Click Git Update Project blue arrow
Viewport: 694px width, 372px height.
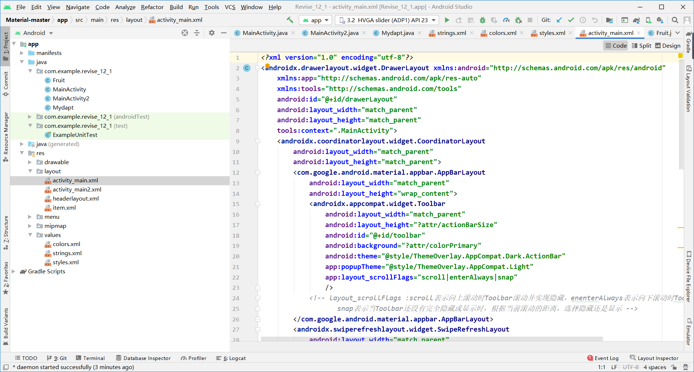pos(559,20)
